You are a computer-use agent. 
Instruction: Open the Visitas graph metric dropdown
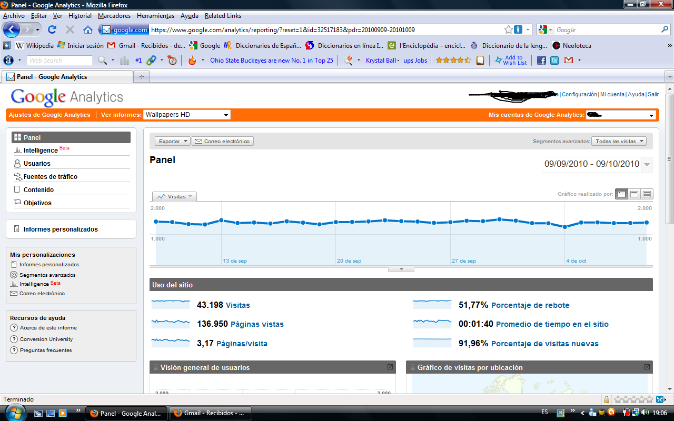[x=174, y=196]
